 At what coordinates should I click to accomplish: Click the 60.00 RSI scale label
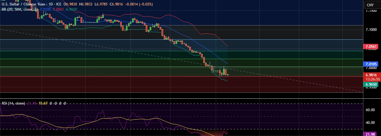tap(370, 110)
